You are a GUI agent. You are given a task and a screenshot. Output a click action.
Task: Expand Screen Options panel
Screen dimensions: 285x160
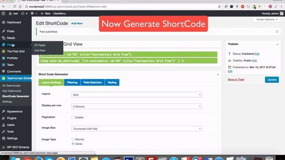[267, 20]
